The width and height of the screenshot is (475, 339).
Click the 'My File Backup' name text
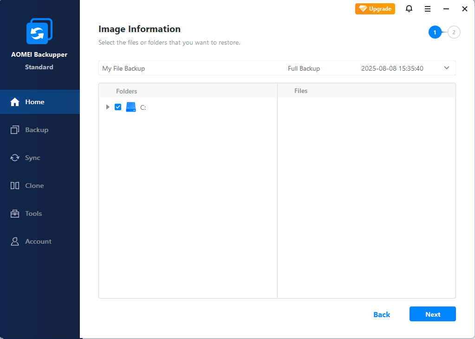124,68
